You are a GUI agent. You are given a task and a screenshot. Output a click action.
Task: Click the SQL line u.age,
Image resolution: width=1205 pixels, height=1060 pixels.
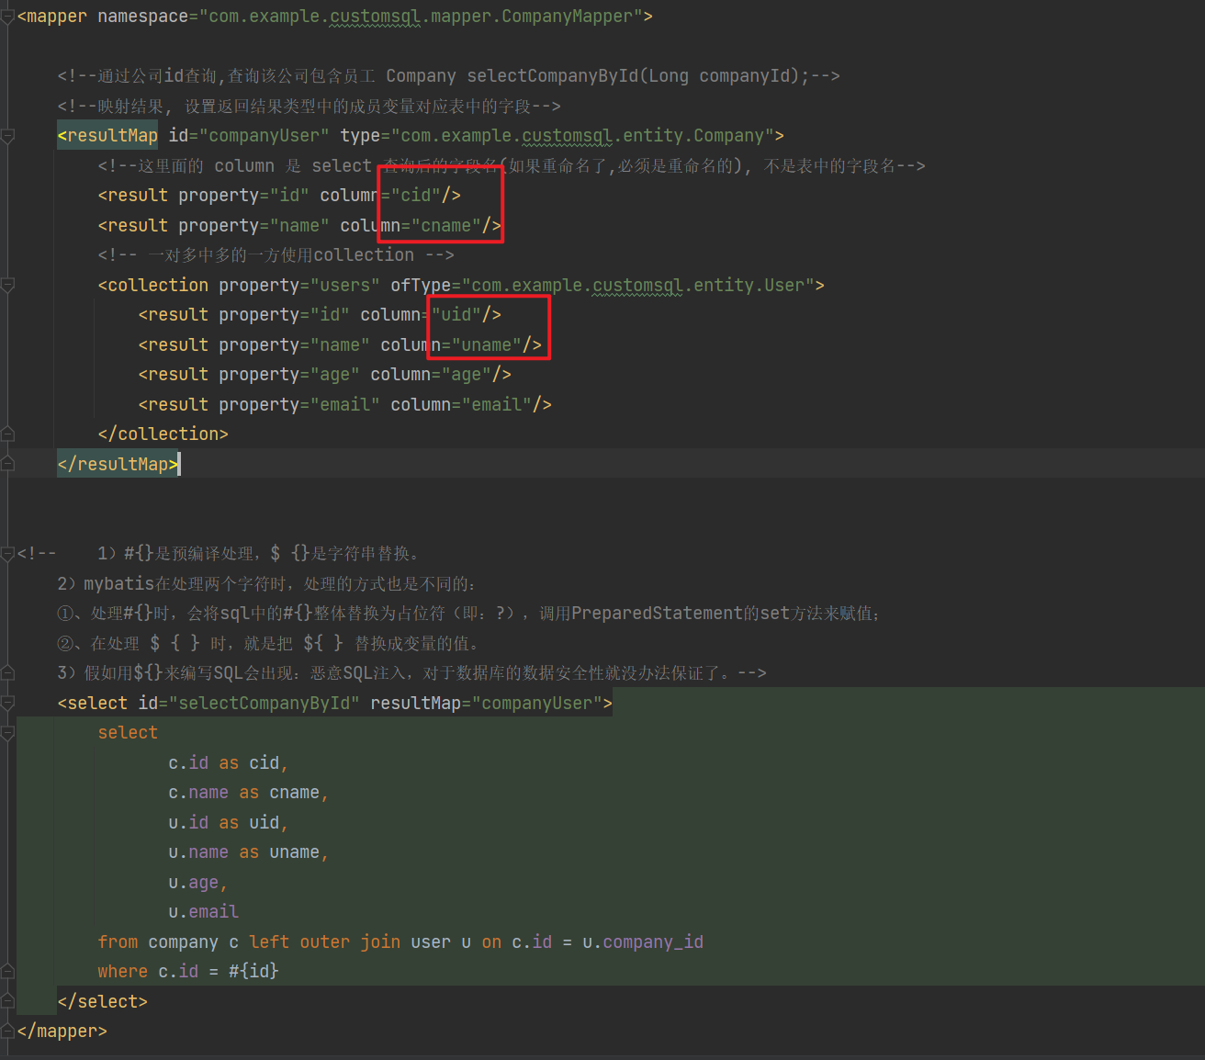[198, 883]
